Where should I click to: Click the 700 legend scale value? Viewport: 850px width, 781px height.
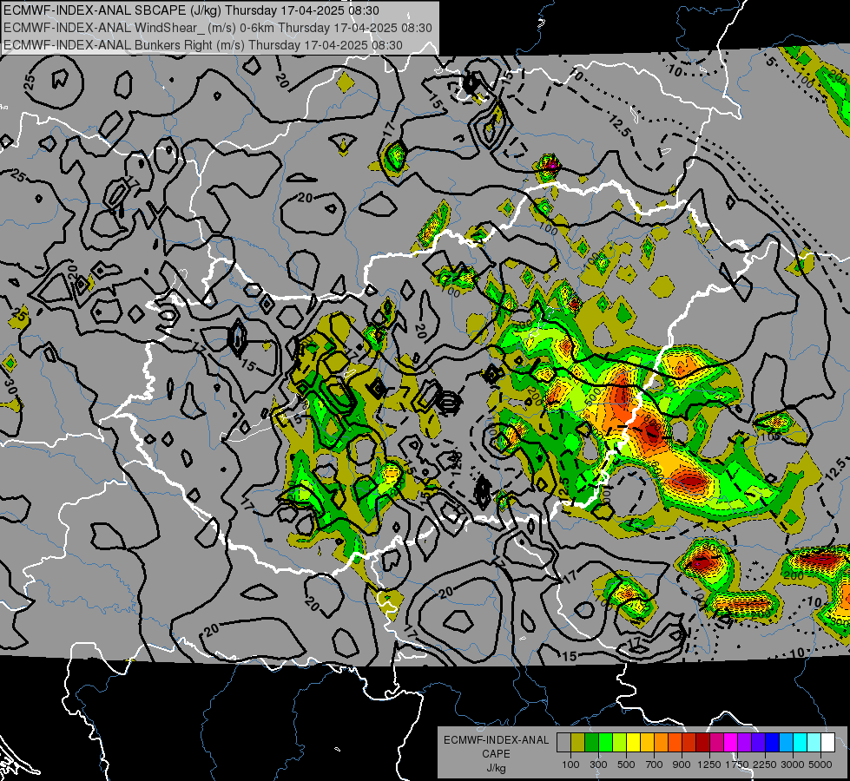(655, 765)
